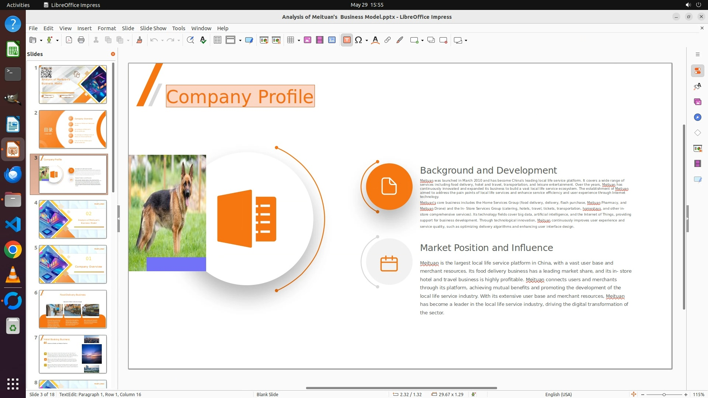Image resolution: width=708 pixels, height=398 pixels.
Task: Expand the Insert Table dropdown arrow
Action: tap(299, 40)
